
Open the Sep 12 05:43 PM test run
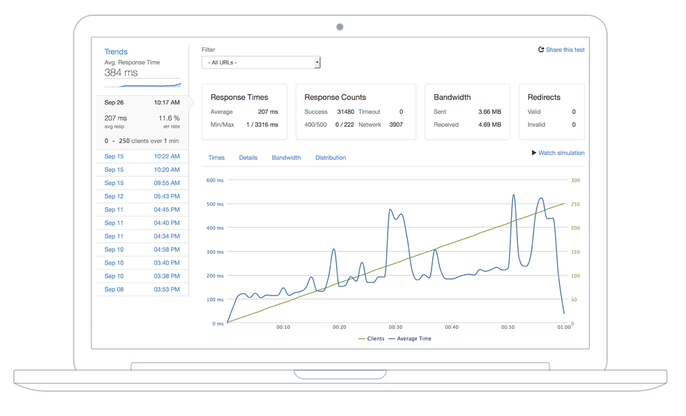142,196
